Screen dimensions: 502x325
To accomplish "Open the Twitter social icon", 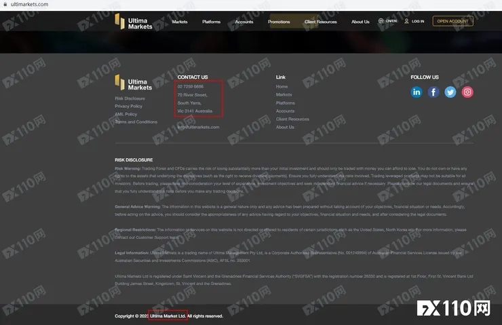I will pyautogui.click(x=450, y=92).
